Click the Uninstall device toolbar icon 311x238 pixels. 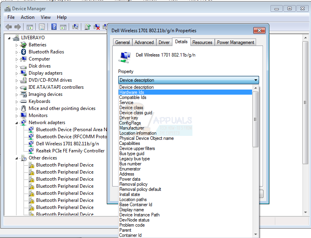click(97, 27)
